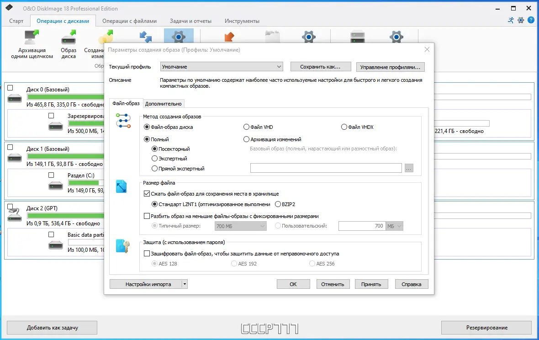
Task: Confirm the dialog with OK
Action: [293, 284]
